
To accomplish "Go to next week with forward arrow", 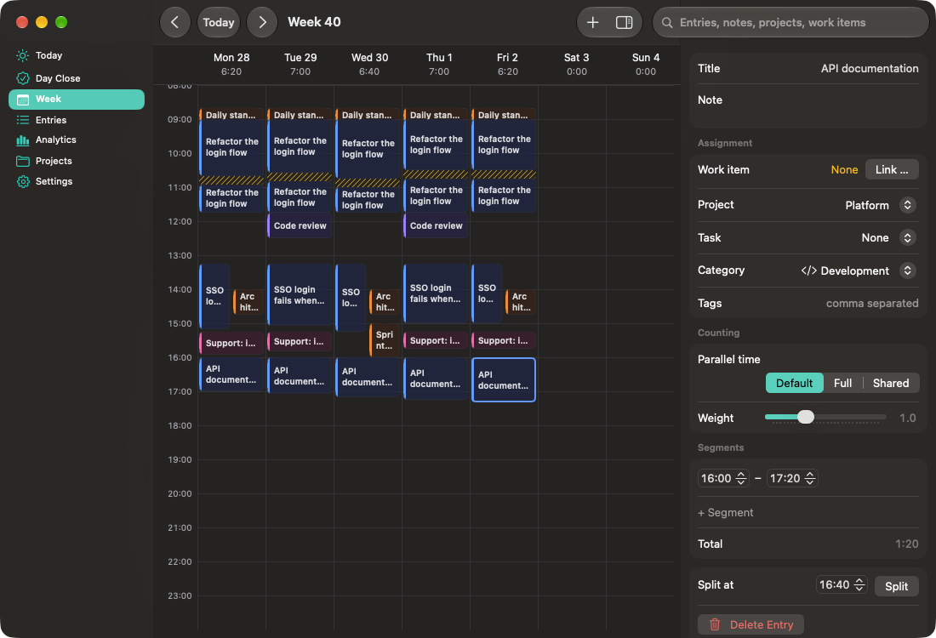I will click(x=262, y=22).
